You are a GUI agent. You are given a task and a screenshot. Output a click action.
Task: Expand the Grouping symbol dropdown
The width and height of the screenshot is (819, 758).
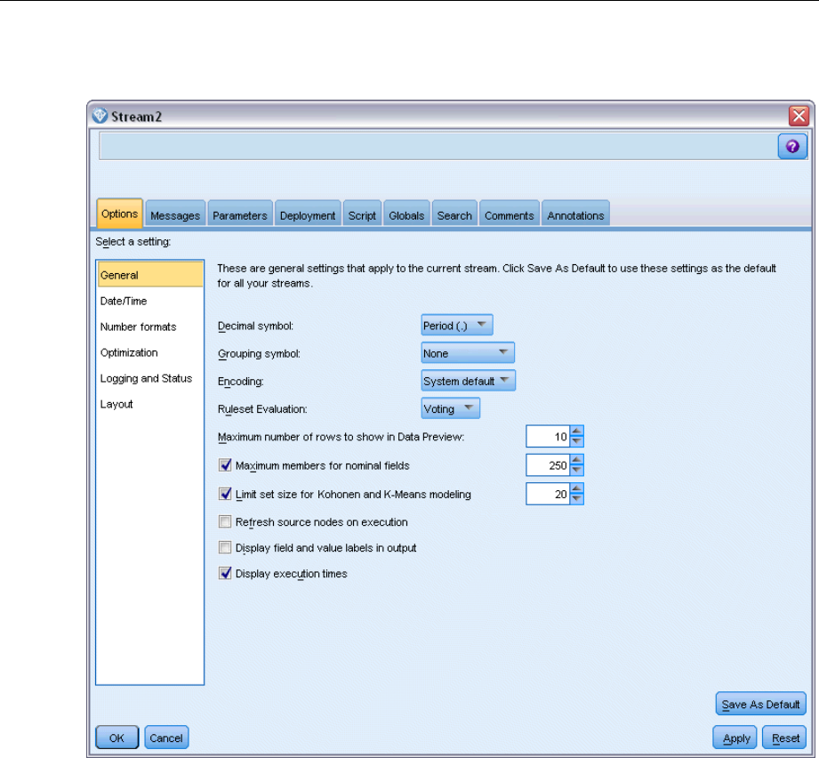click(x=467, y=353)
